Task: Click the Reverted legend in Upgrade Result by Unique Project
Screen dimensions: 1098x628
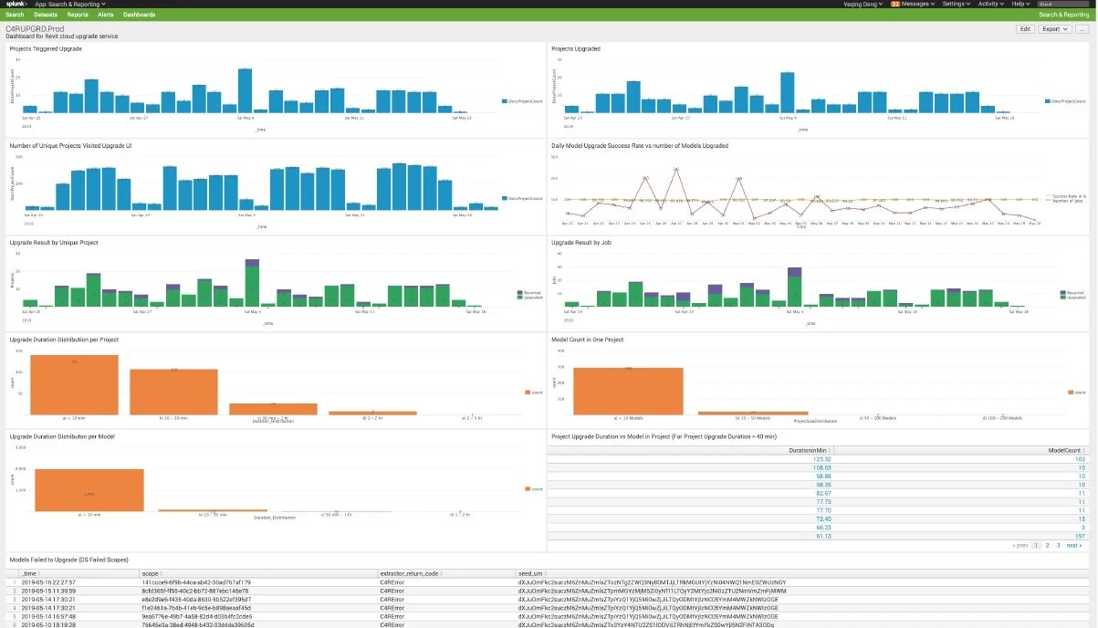Action: pyautogui.click(x=529, y=293)
